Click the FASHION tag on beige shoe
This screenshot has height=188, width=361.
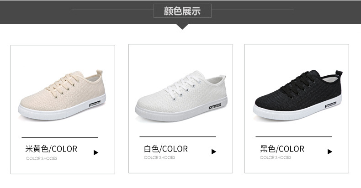(x=95, y=104)
